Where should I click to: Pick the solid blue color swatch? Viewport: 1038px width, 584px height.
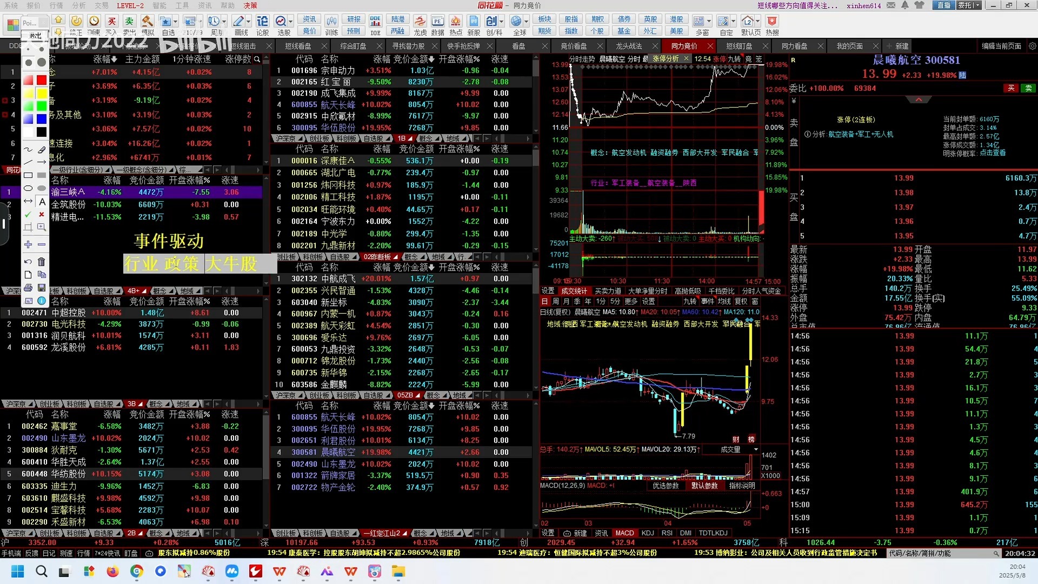[x=42, y=119]
